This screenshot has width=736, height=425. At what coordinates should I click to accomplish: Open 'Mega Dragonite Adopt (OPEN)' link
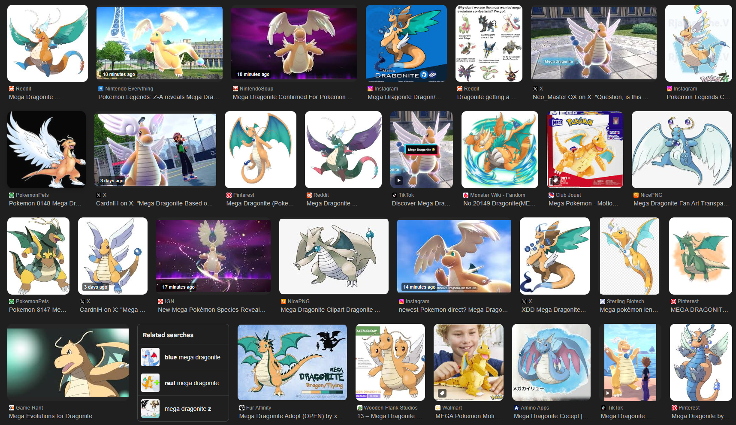(x=291, y=416)
